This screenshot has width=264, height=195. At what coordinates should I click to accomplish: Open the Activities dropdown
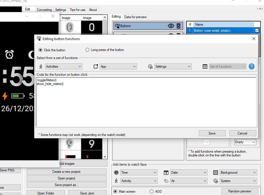(x=63, y=67)
